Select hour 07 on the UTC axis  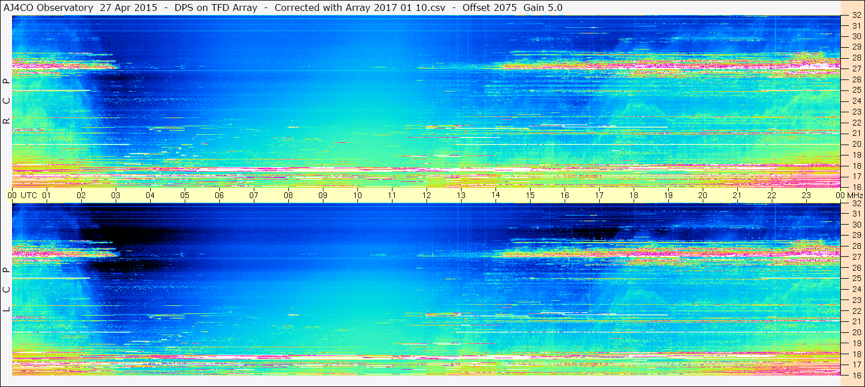point(254,195)
